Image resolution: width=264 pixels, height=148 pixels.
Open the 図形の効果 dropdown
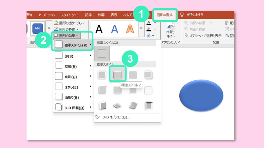67,36
